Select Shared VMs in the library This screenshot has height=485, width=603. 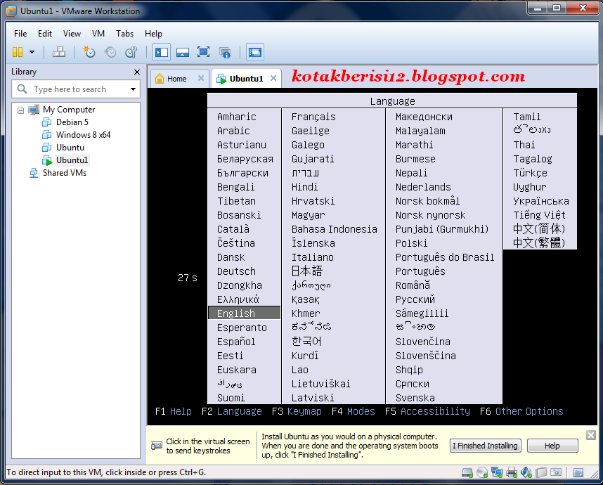pyautogui.click(x=64, y=173)
